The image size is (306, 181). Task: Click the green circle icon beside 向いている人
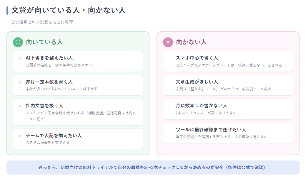[x=18, y=42]
